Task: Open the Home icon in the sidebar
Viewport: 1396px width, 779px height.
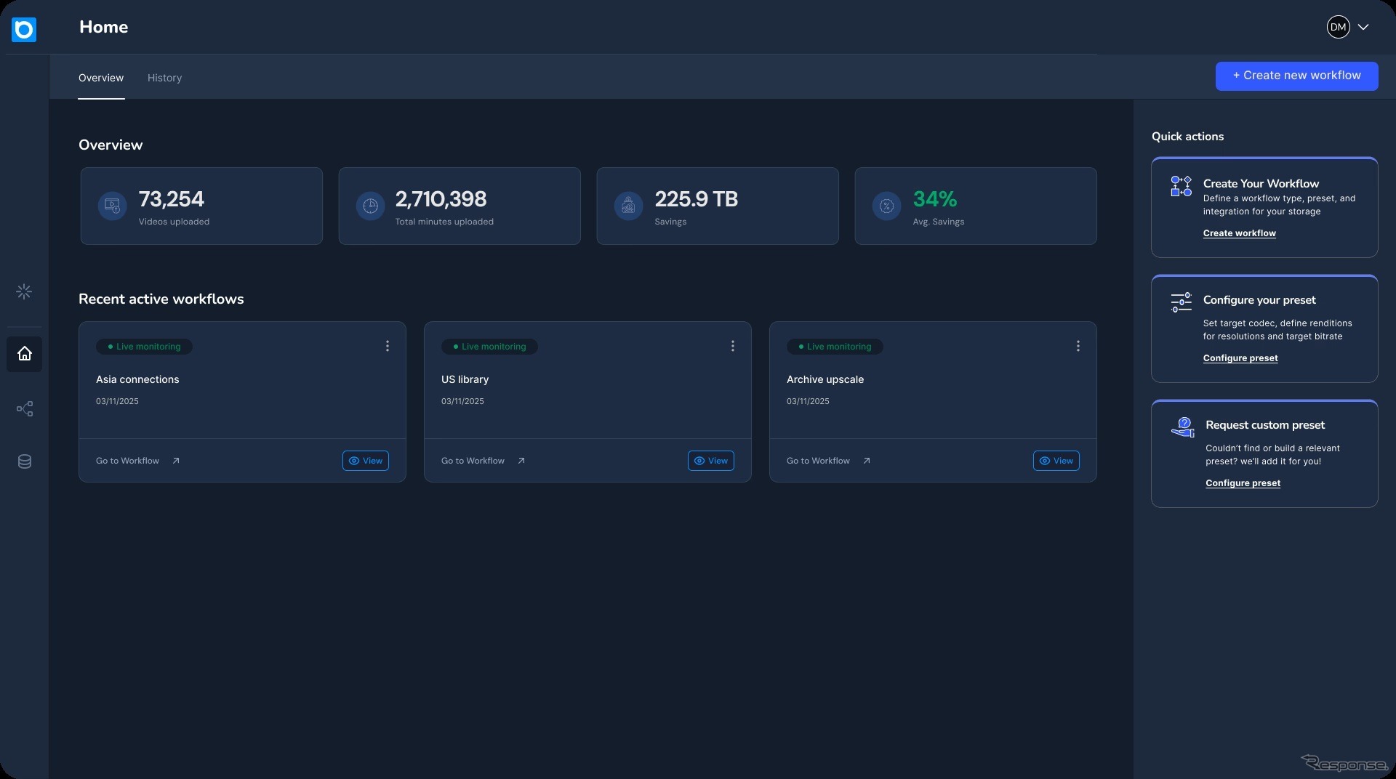Action: 25,354
